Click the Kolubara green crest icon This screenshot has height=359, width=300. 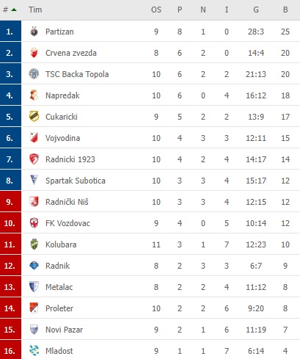click(34, 244)
